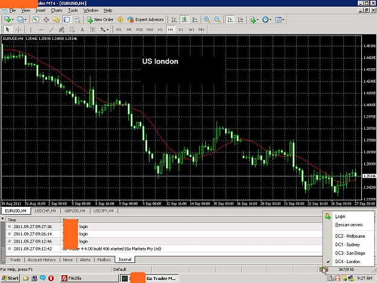
Task: Click the Windows Start button
Action: (10, 278)
